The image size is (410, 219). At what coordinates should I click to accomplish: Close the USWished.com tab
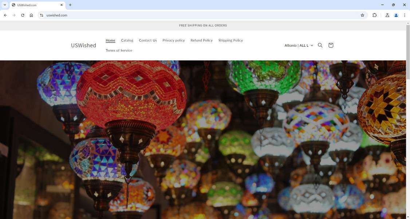pos(62,5)
